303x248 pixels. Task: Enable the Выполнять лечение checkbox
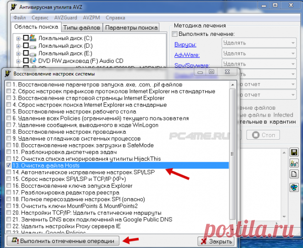tap(174, 34)
